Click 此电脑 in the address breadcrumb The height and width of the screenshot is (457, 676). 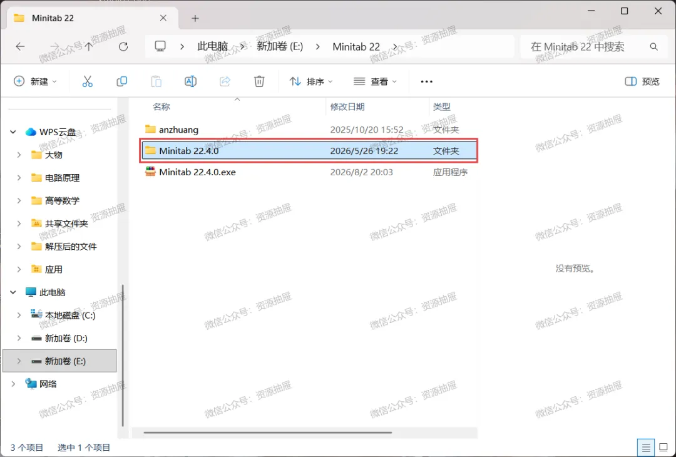[x=213, y=46]
